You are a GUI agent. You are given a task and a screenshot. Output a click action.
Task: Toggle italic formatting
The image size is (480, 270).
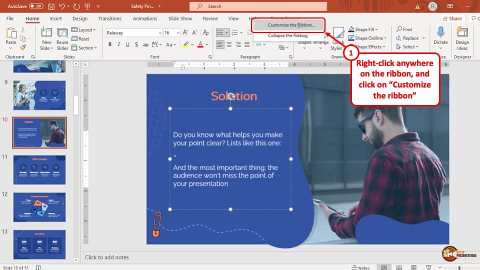(119, 44)
